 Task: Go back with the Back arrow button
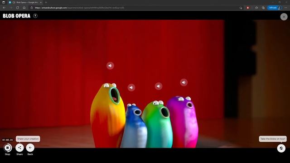(30, 148)
